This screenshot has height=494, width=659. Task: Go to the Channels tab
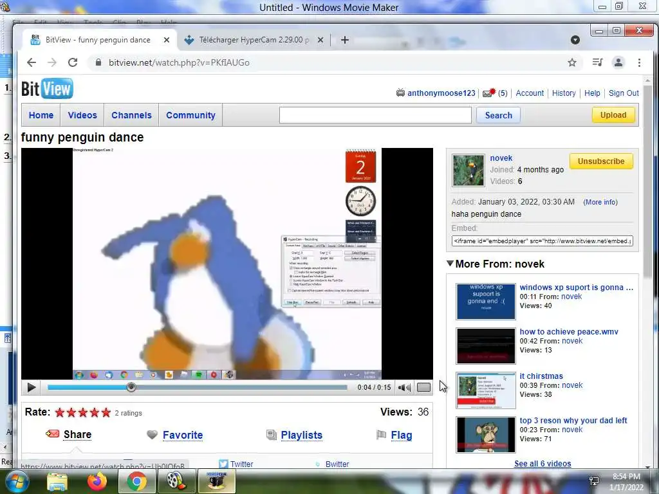pyautogui.click(x=131, y=115)
